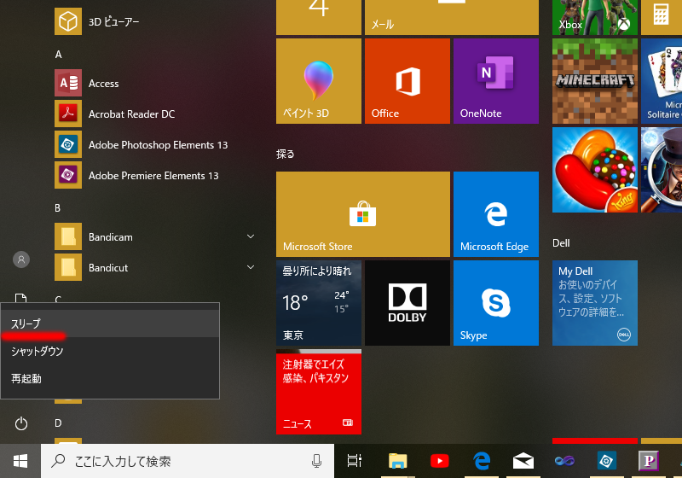Open the 3D ビューアー app

[153, 21]
